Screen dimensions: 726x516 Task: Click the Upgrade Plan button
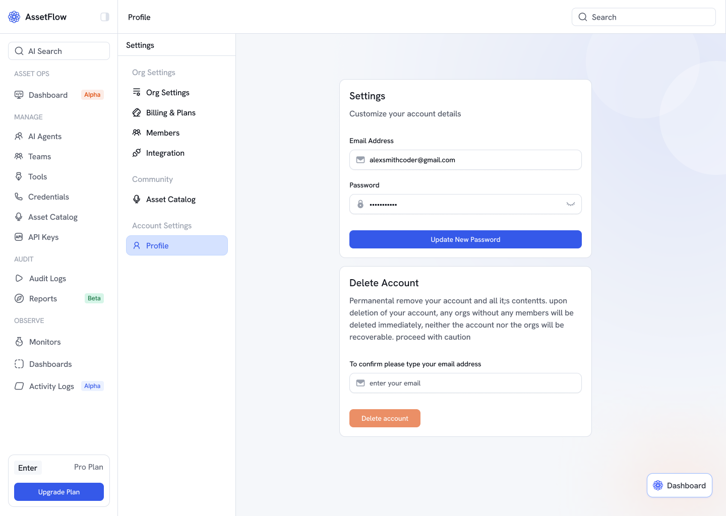pos(59,492)
